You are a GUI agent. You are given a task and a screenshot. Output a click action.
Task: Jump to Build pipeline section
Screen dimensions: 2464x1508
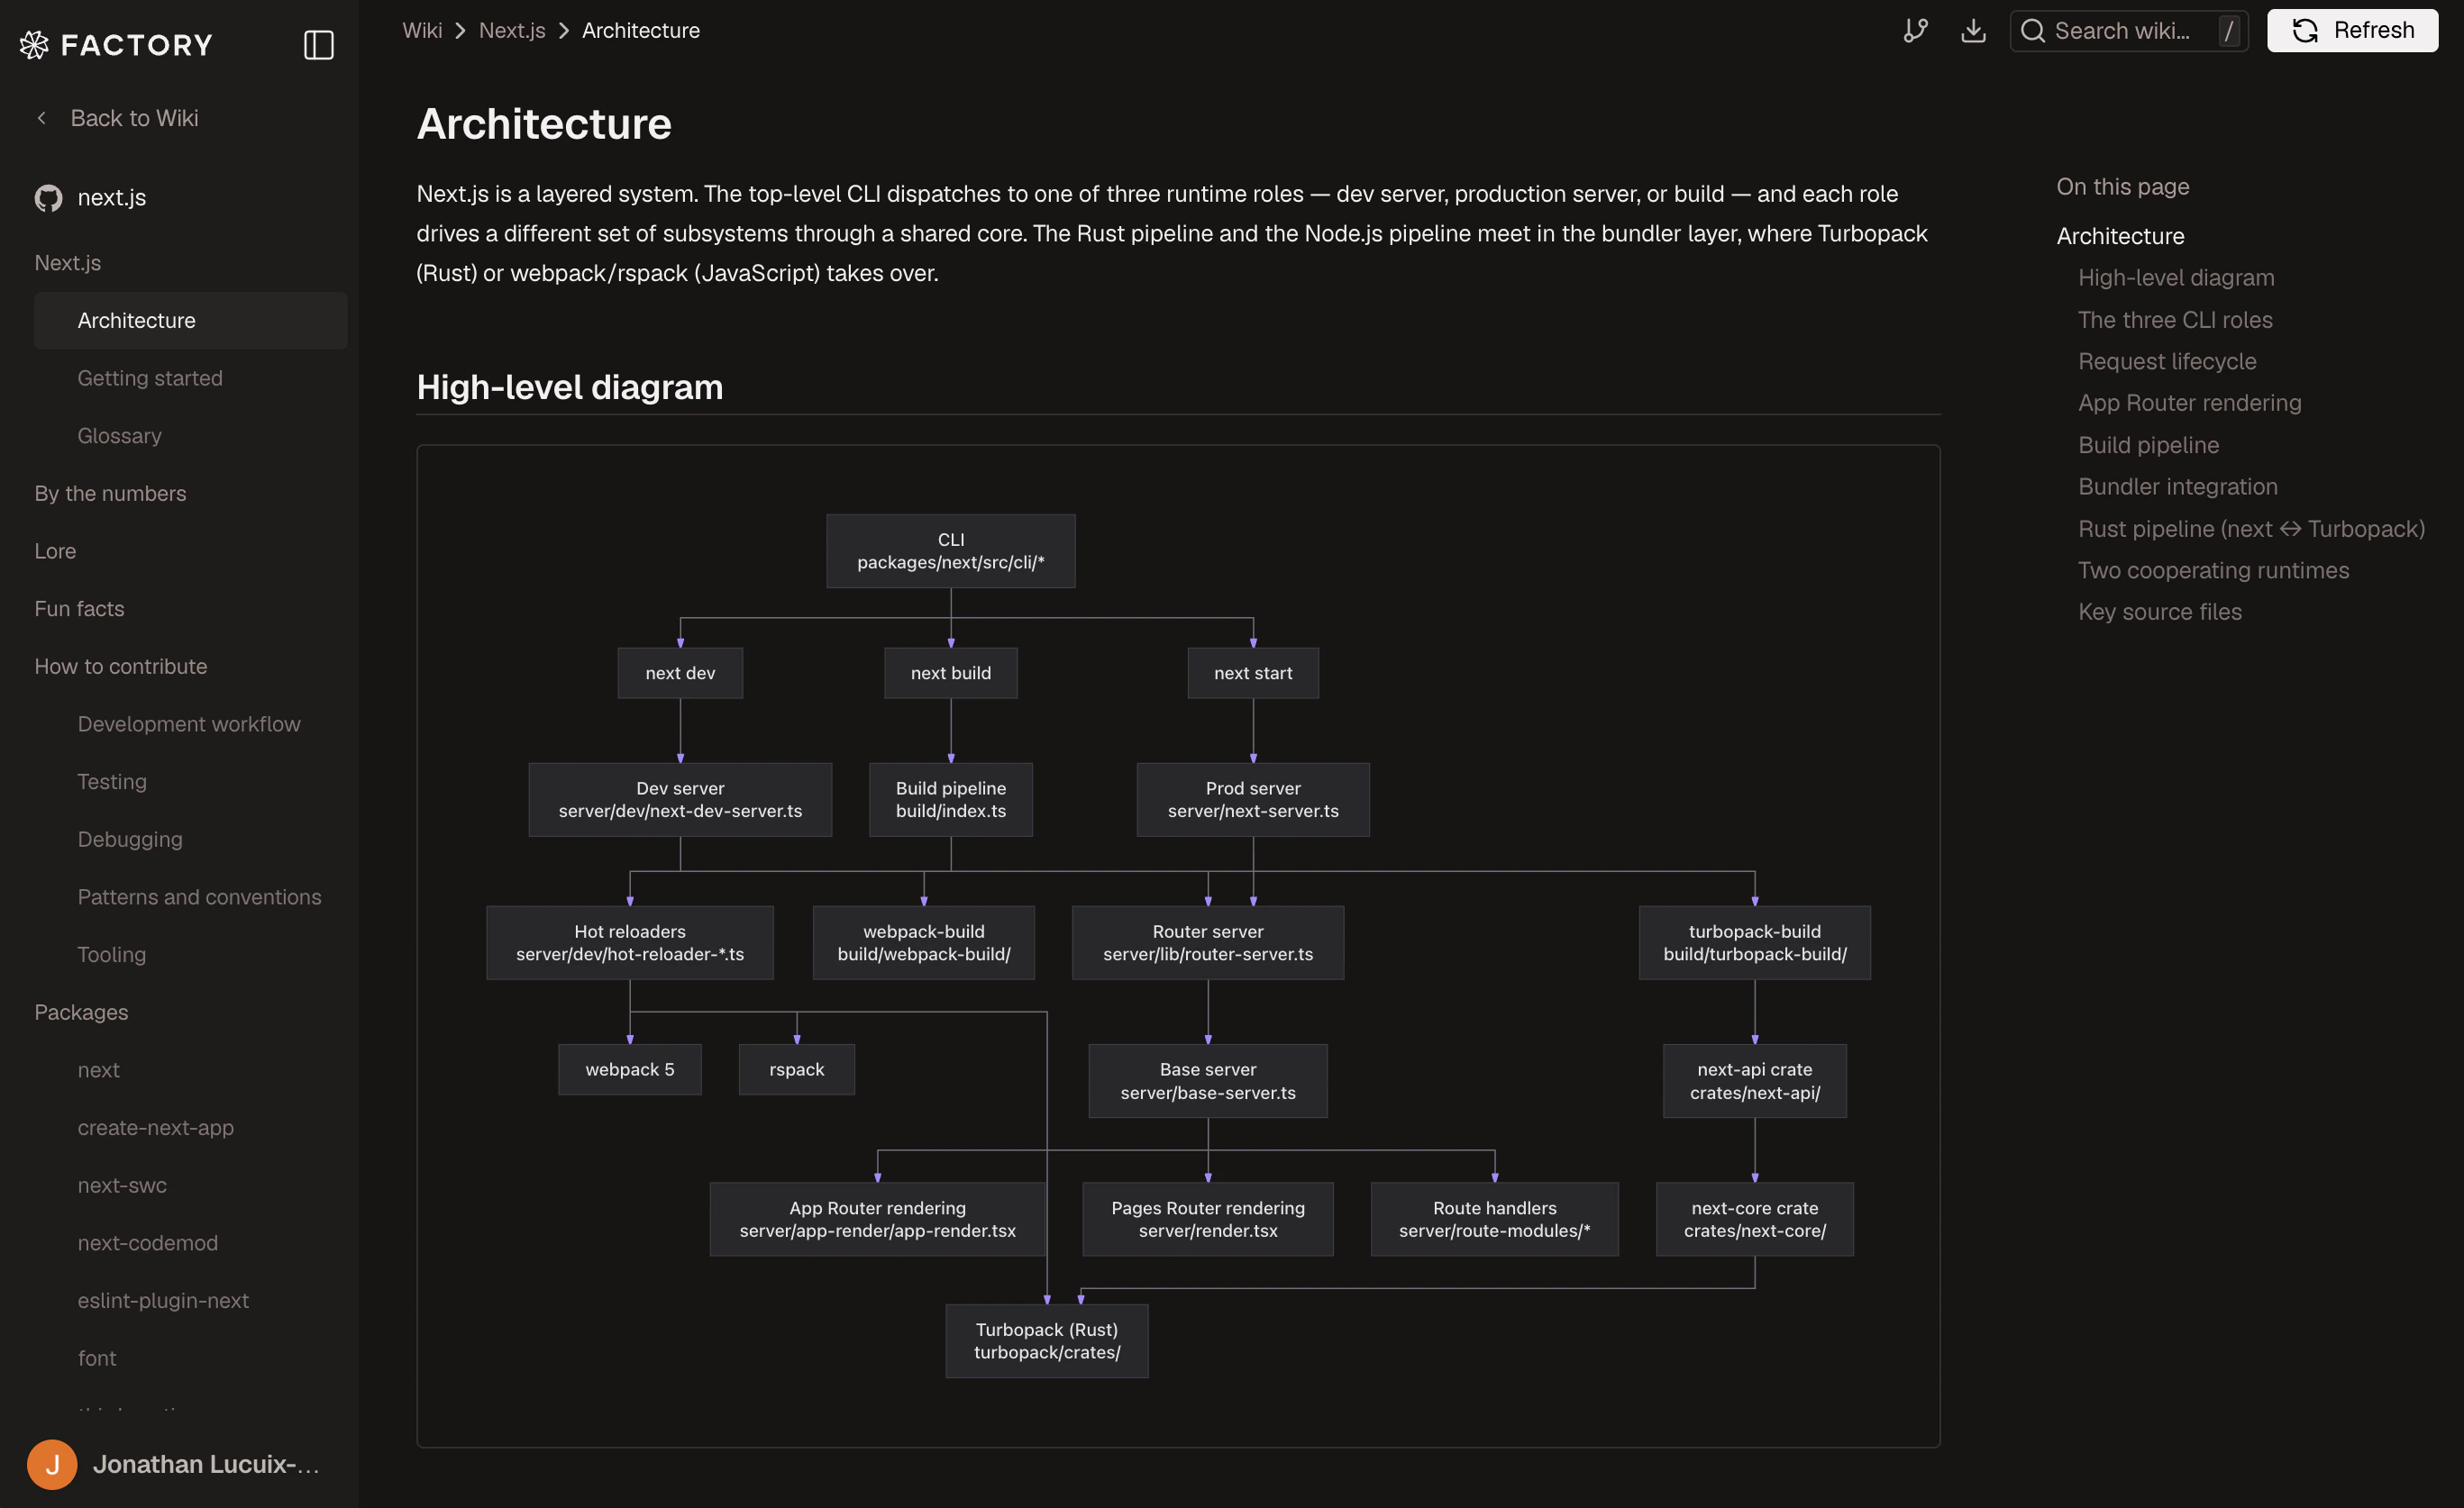2148,445
